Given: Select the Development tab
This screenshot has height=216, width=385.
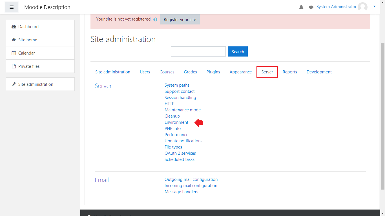Looking at the screenshot, I should point(319,72).
